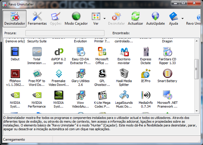Select Easy CD-DA Extractor entry

click(80, 56)
